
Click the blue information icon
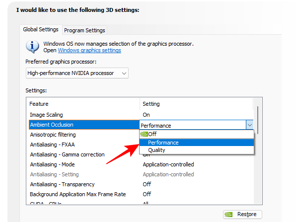click(32, 47)
